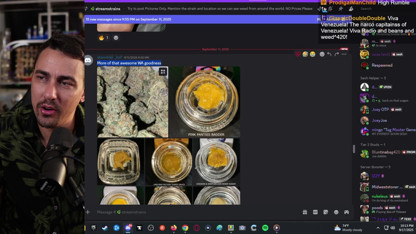416x234 pixels.
Task: Hide the member list using the people icon
Action: 351,9
